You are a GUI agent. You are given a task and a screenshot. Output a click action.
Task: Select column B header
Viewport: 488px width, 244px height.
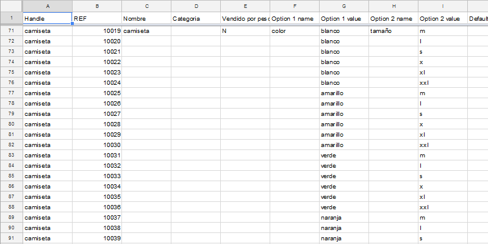click(x=97, y=6)
